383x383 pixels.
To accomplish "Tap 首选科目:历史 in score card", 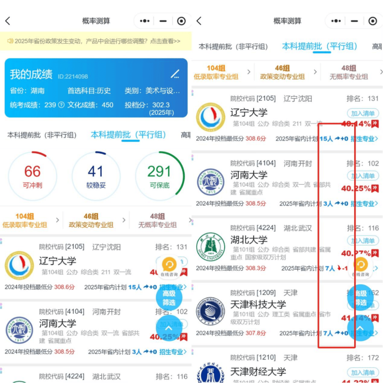I will (89, 91).
